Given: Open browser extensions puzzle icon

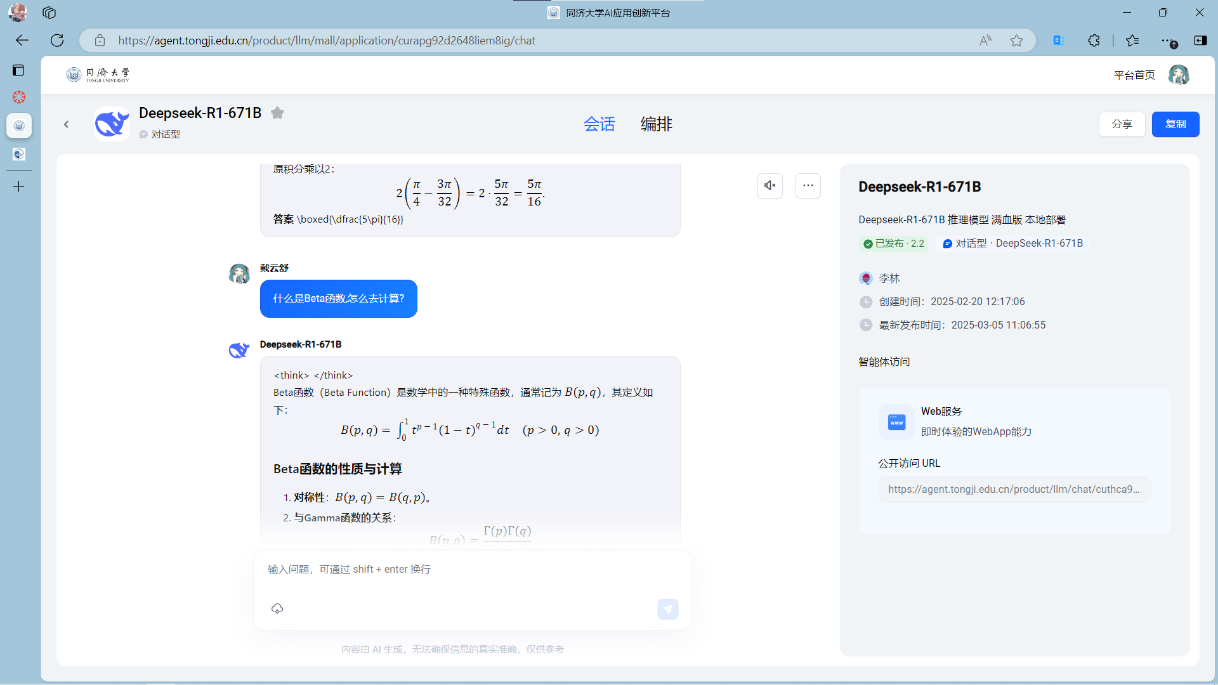Looking at the screenshot, I should (x=1094, y=41).
